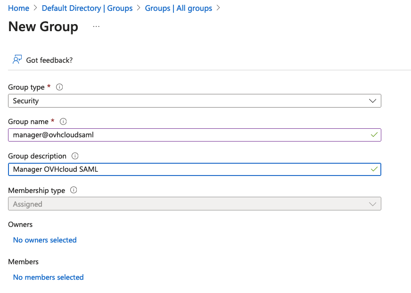Open the breadcrumb chevron after All groups
The width and height of the screenshot is (411, 293).
[x=217, y=8]
